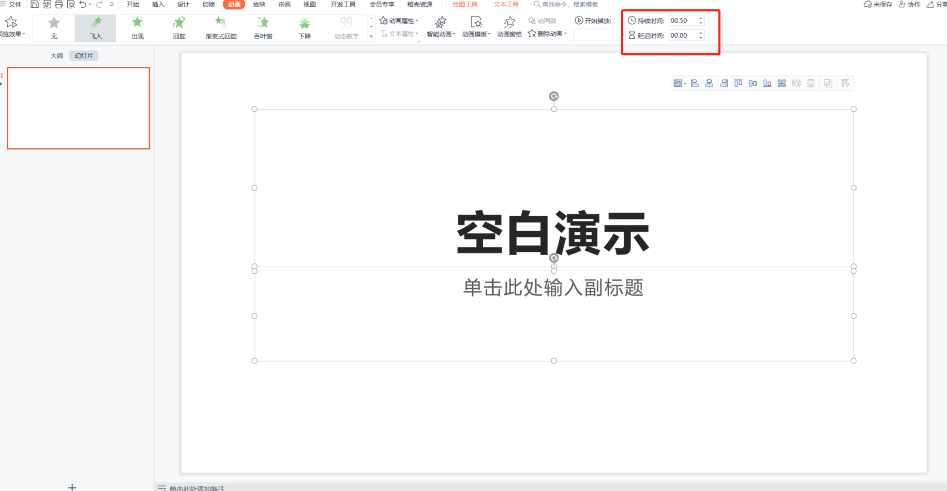Switch to the 视图 view tab

coord(309,5)
